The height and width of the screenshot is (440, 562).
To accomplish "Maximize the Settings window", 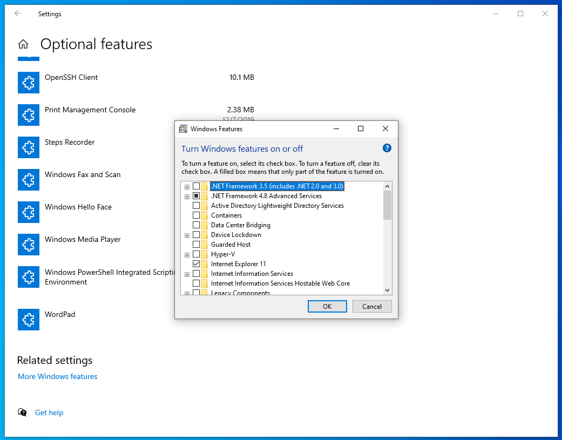I will pos(520,13).
